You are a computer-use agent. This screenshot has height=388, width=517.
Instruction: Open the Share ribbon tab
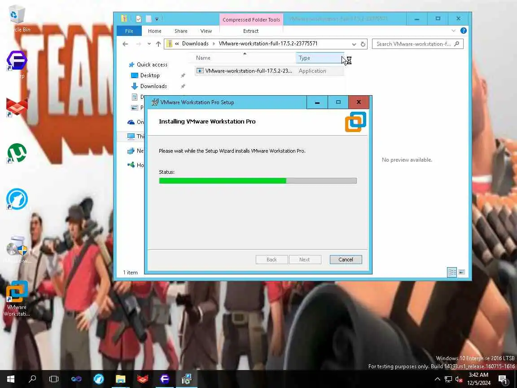click(181, 31)
